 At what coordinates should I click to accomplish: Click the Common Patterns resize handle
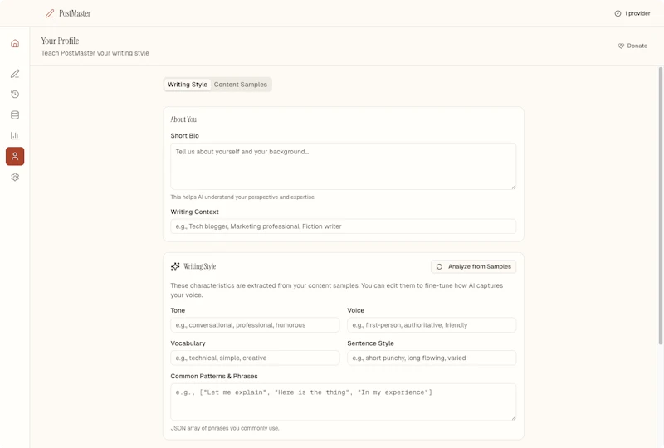tap(513, 418)
